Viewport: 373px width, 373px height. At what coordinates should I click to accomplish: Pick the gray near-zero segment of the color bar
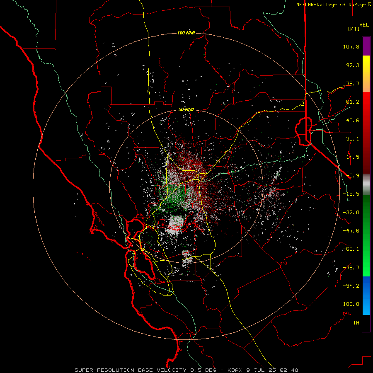coord(366,184)
